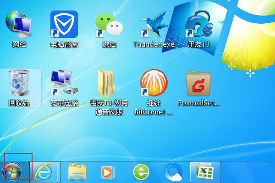The image size is (275, 183).
Task: Select the 宽带连接 broadband connection icon
Action: [64, 83]
